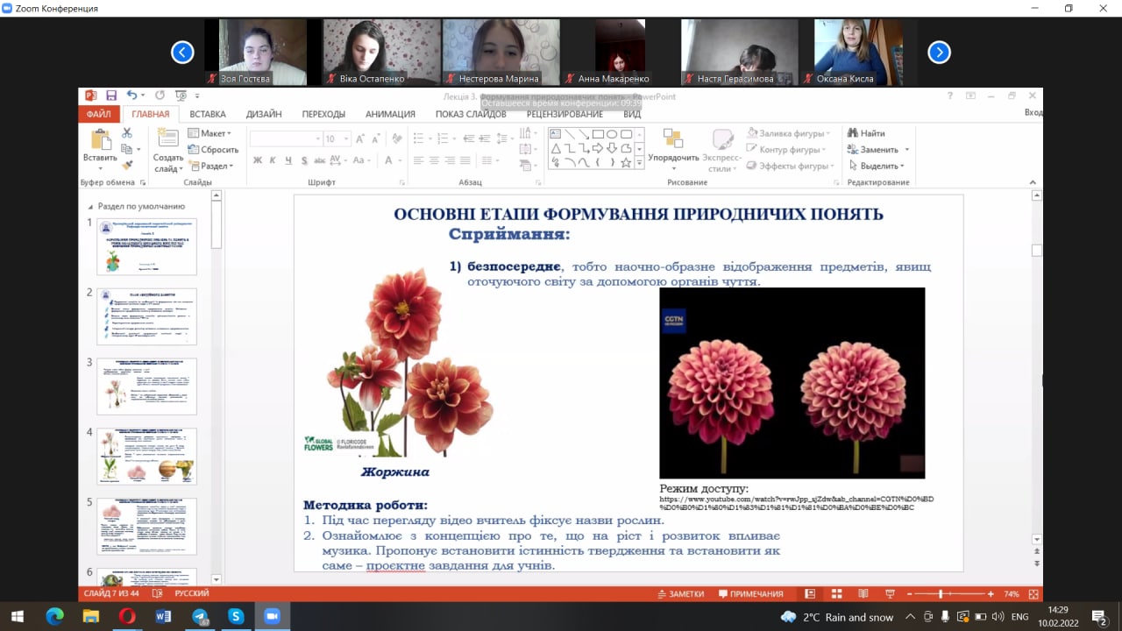
Task: Click the zoom slider handle
Action: 941,593
